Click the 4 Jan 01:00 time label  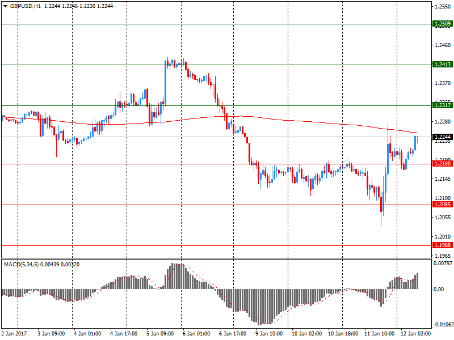(87, 334)
